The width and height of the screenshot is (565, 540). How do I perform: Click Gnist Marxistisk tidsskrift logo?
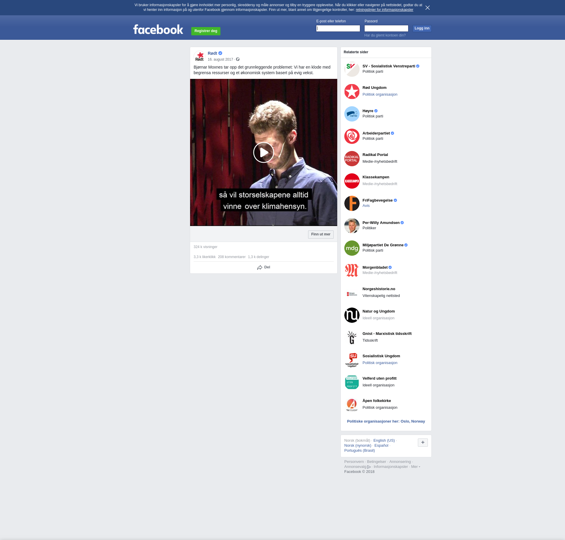point(352,338)
